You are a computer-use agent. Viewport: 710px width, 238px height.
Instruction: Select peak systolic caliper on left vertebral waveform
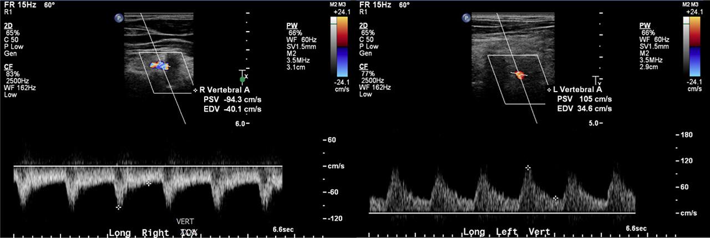point(528,167)
